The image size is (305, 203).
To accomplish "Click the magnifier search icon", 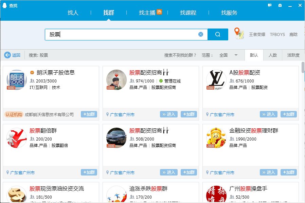I will coord(218,34).
